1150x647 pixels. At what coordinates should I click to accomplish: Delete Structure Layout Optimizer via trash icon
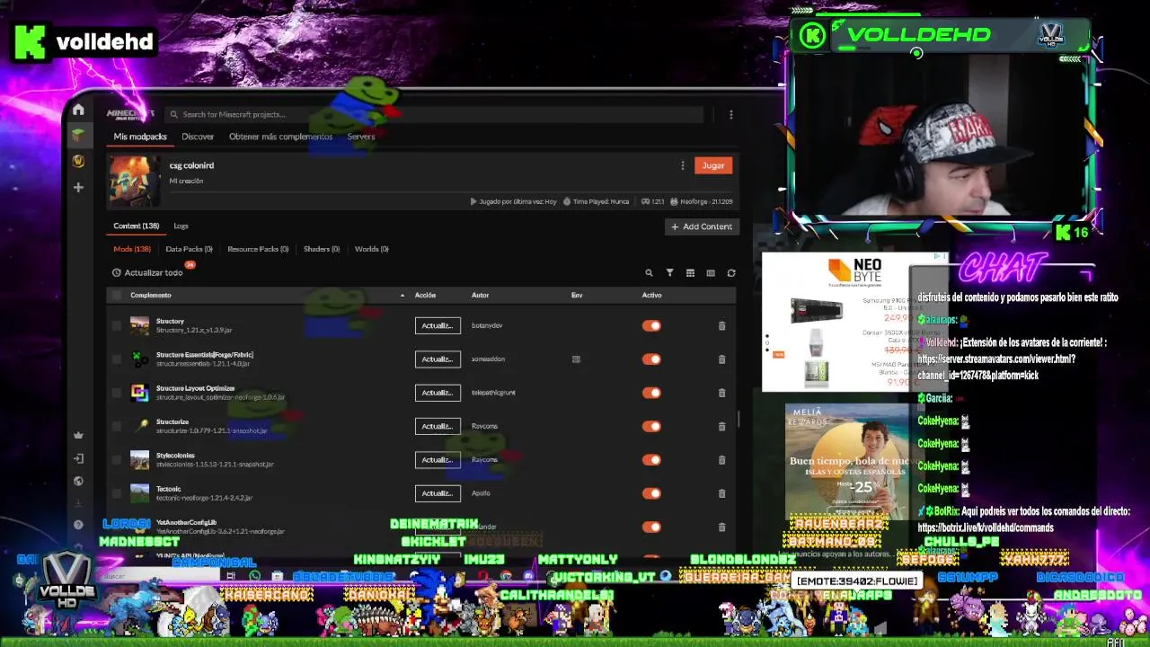721,393
